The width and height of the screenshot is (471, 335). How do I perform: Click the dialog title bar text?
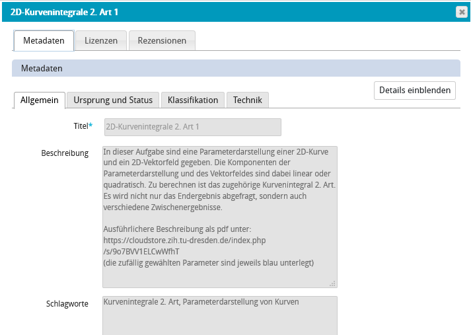coord(59,12)
